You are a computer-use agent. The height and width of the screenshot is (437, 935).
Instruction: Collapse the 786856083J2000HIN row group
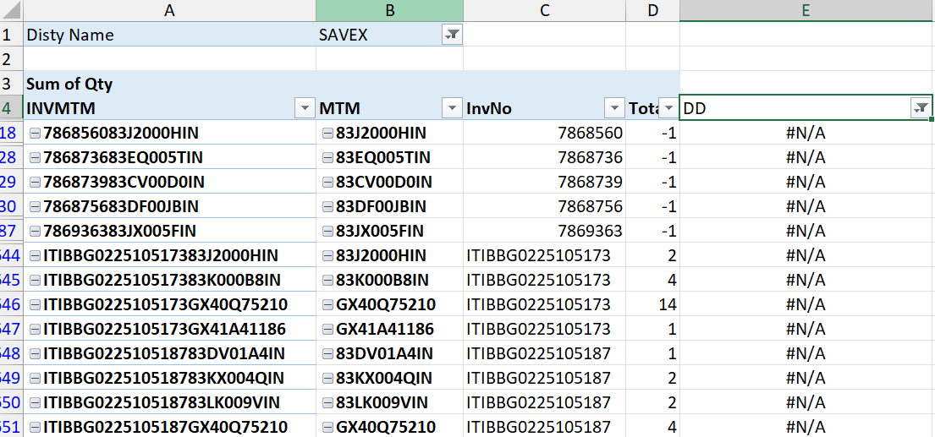pyautogui.click(x=35, y=134)
